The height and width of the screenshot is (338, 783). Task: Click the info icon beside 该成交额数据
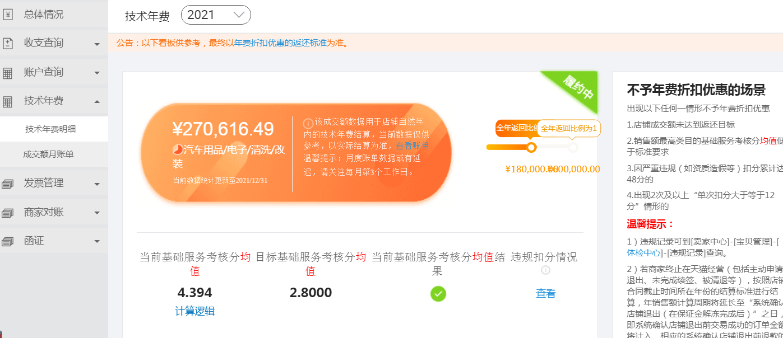click(308, 123)
